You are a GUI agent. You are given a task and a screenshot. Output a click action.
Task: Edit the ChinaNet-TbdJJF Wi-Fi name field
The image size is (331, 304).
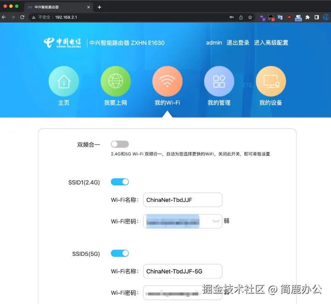182,200
